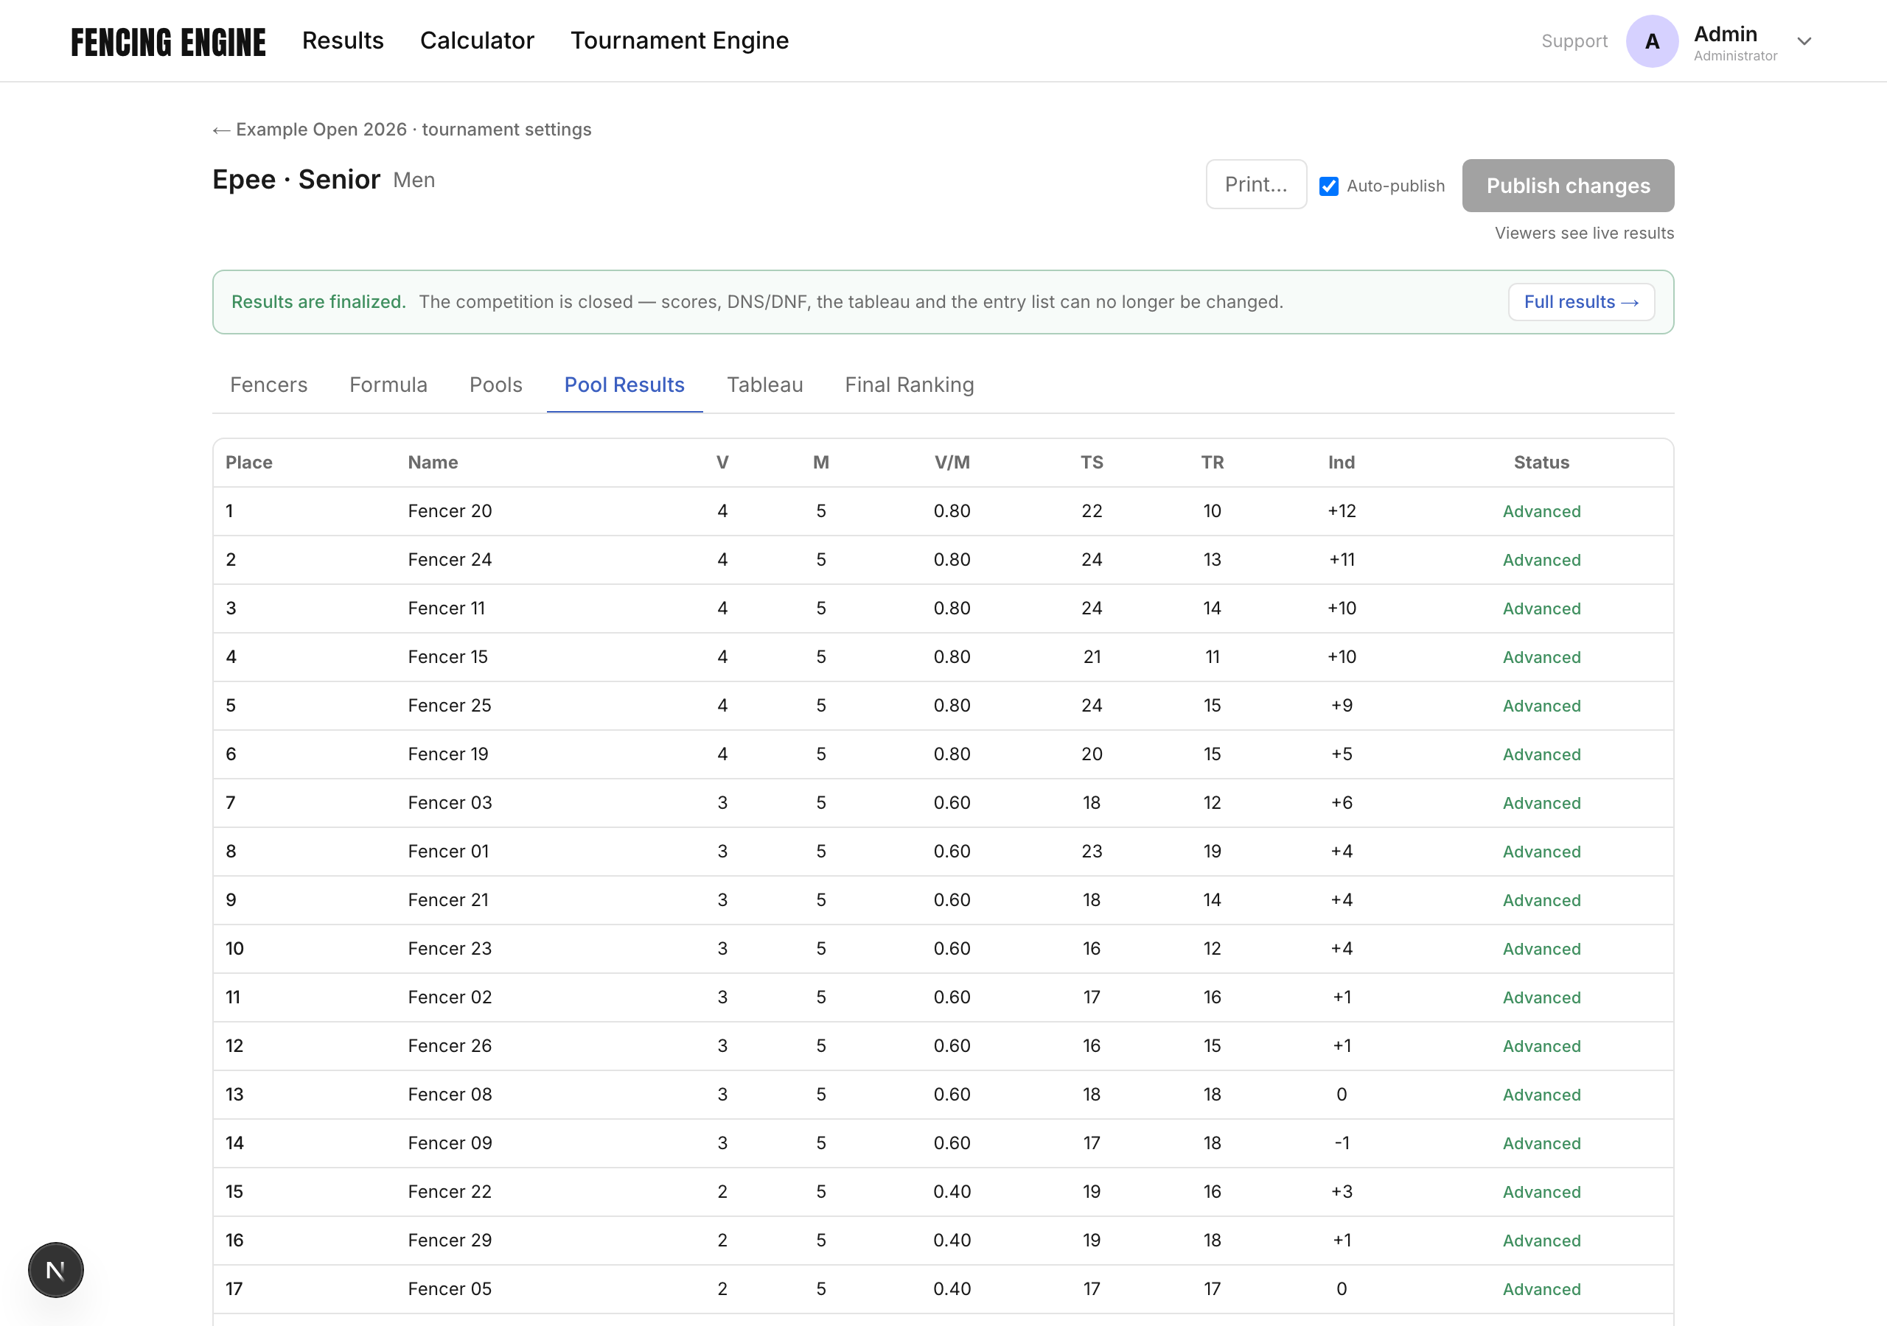Image resolution: width=1887 pixels, height=1326 pixels.
Task: Click the Place column header
Action: tap(249, 462)
